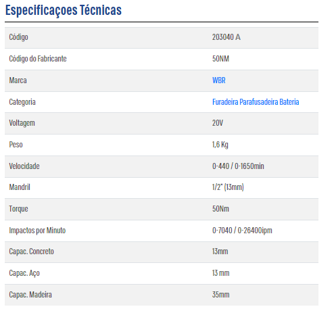
Task: Click the Peso row label
Action: [x=16, y=145]
